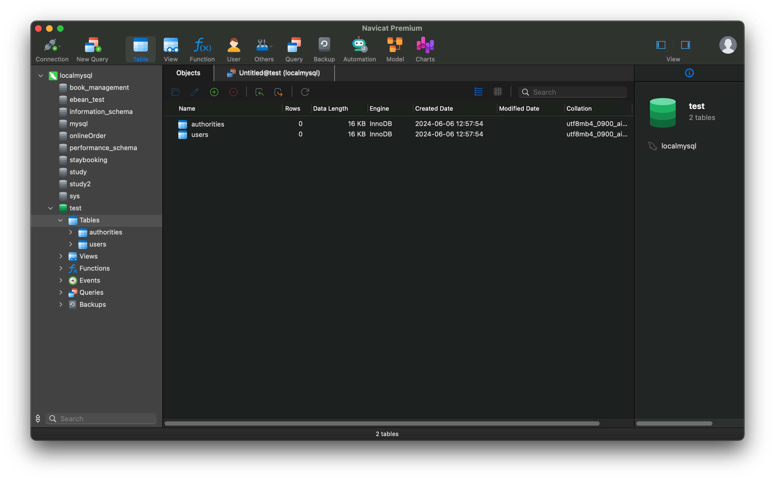Expand the Views section
Image resolution: width=775 pixels, height=481 pixels.
pyautogui.click(x=61, y=256)
